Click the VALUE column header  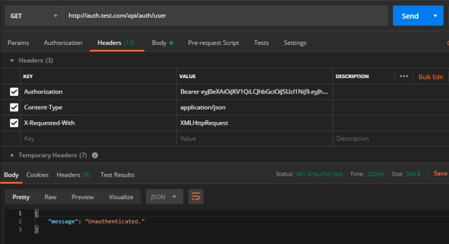188,77
